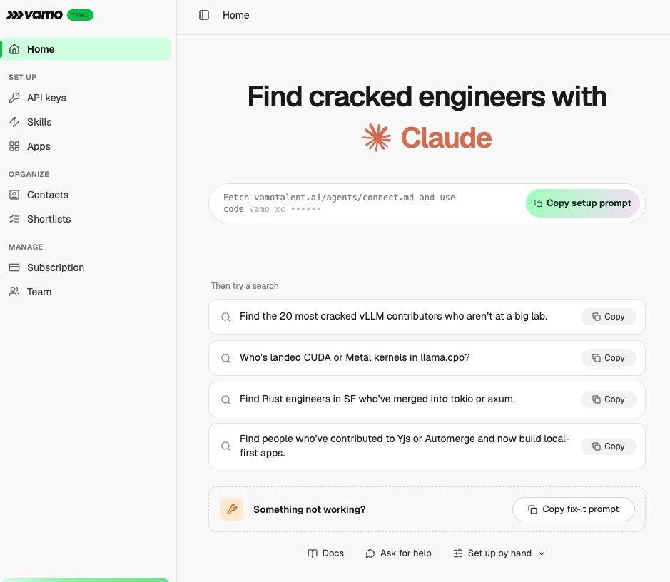Open Apps page
The height and width of the screenshot is (582, 670).
pos(86,146)
